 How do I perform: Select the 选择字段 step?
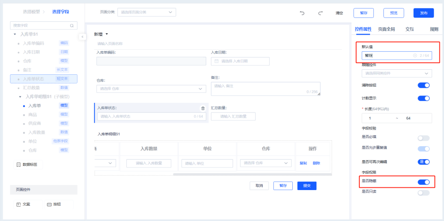coord(61,12)
